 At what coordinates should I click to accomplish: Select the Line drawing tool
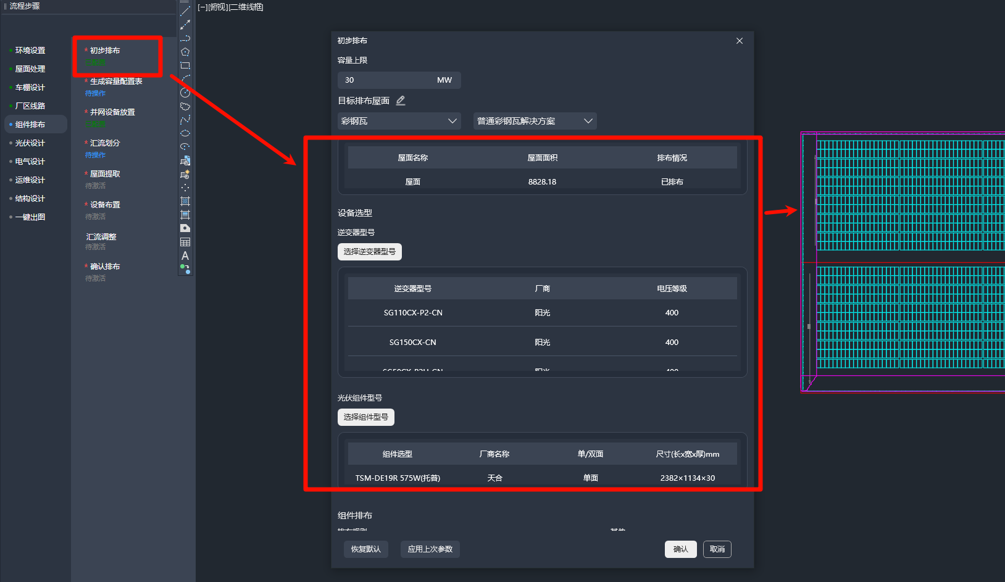(x=185, y=11)
